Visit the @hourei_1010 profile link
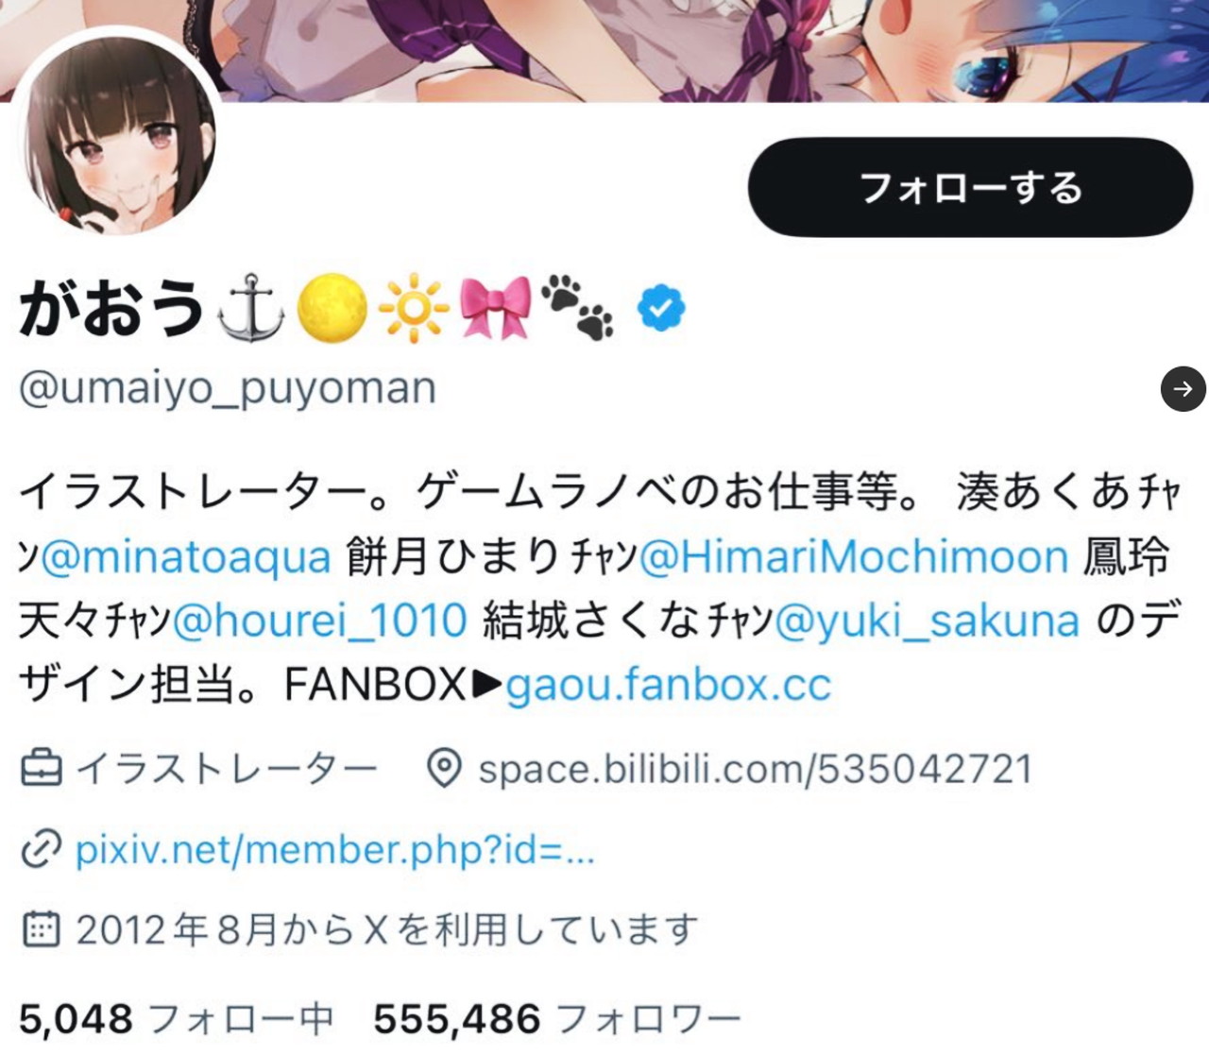Image resolution: width=1209 pixels, height=1055 pixels. [320, 621]
